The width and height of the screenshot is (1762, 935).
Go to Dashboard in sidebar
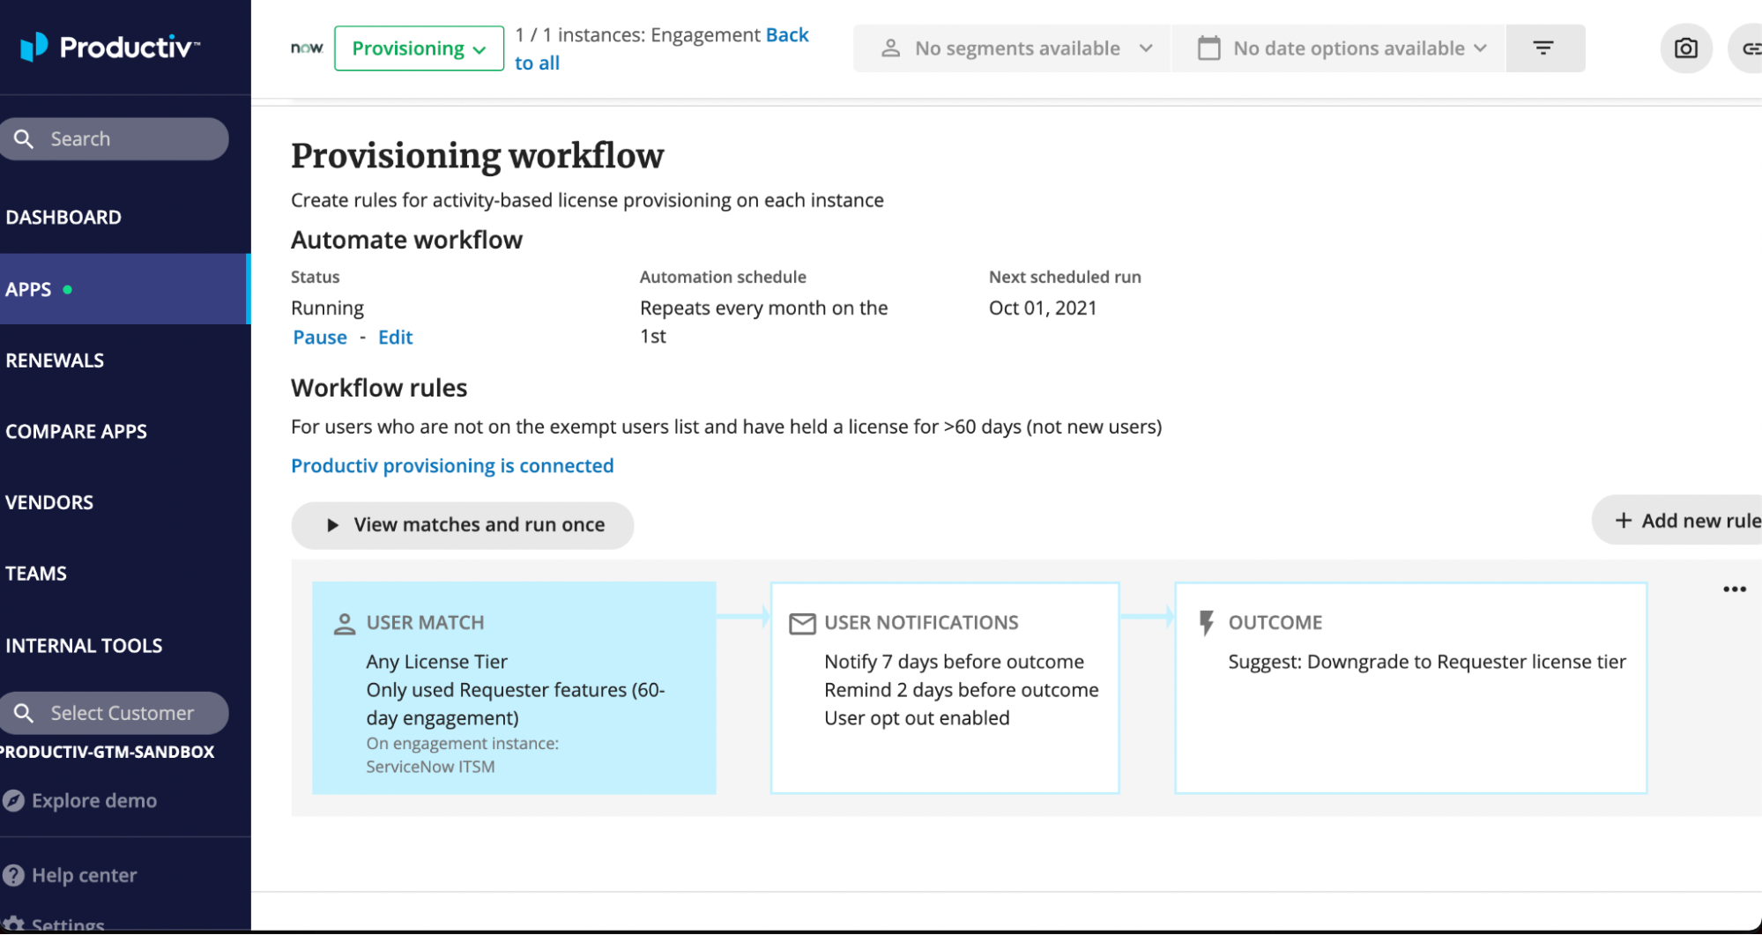pos(63,218)
